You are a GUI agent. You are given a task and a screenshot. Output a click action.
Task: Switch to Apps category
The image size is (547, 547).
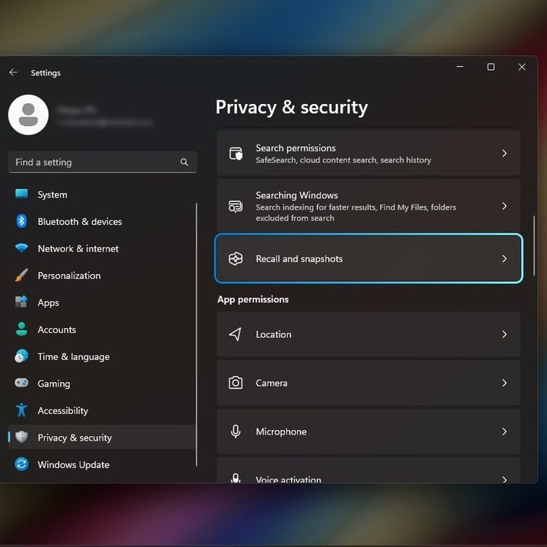pyautogui.click(x=102, y=302)
